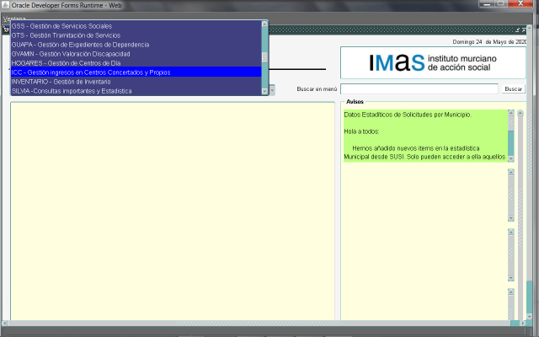Open the Ventana menu
539x337 pixels.
click(x=14, y=18)
